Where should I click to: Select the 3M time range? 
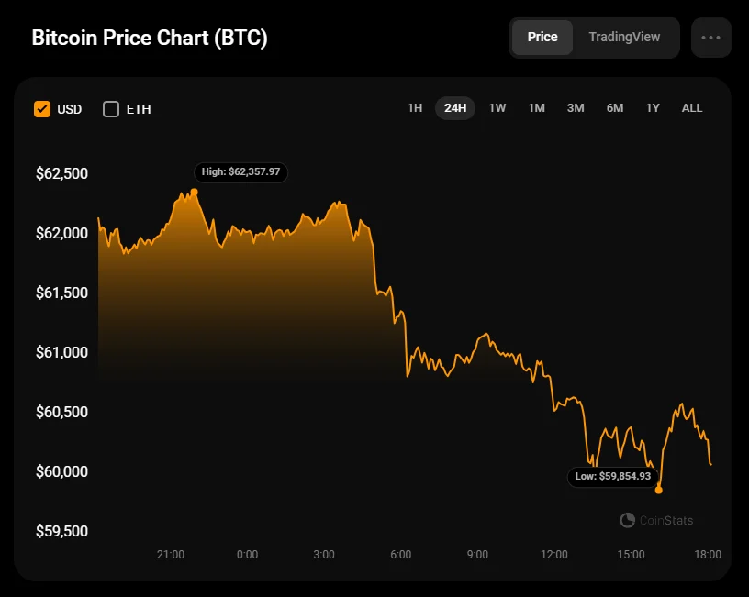click(x=576, y=108)
